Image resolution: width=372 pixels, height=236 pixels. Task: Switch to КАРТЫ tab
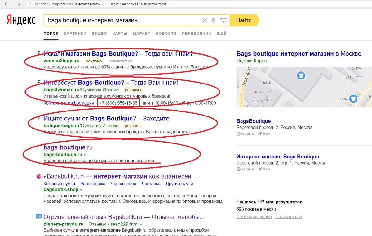click(120, 34)
